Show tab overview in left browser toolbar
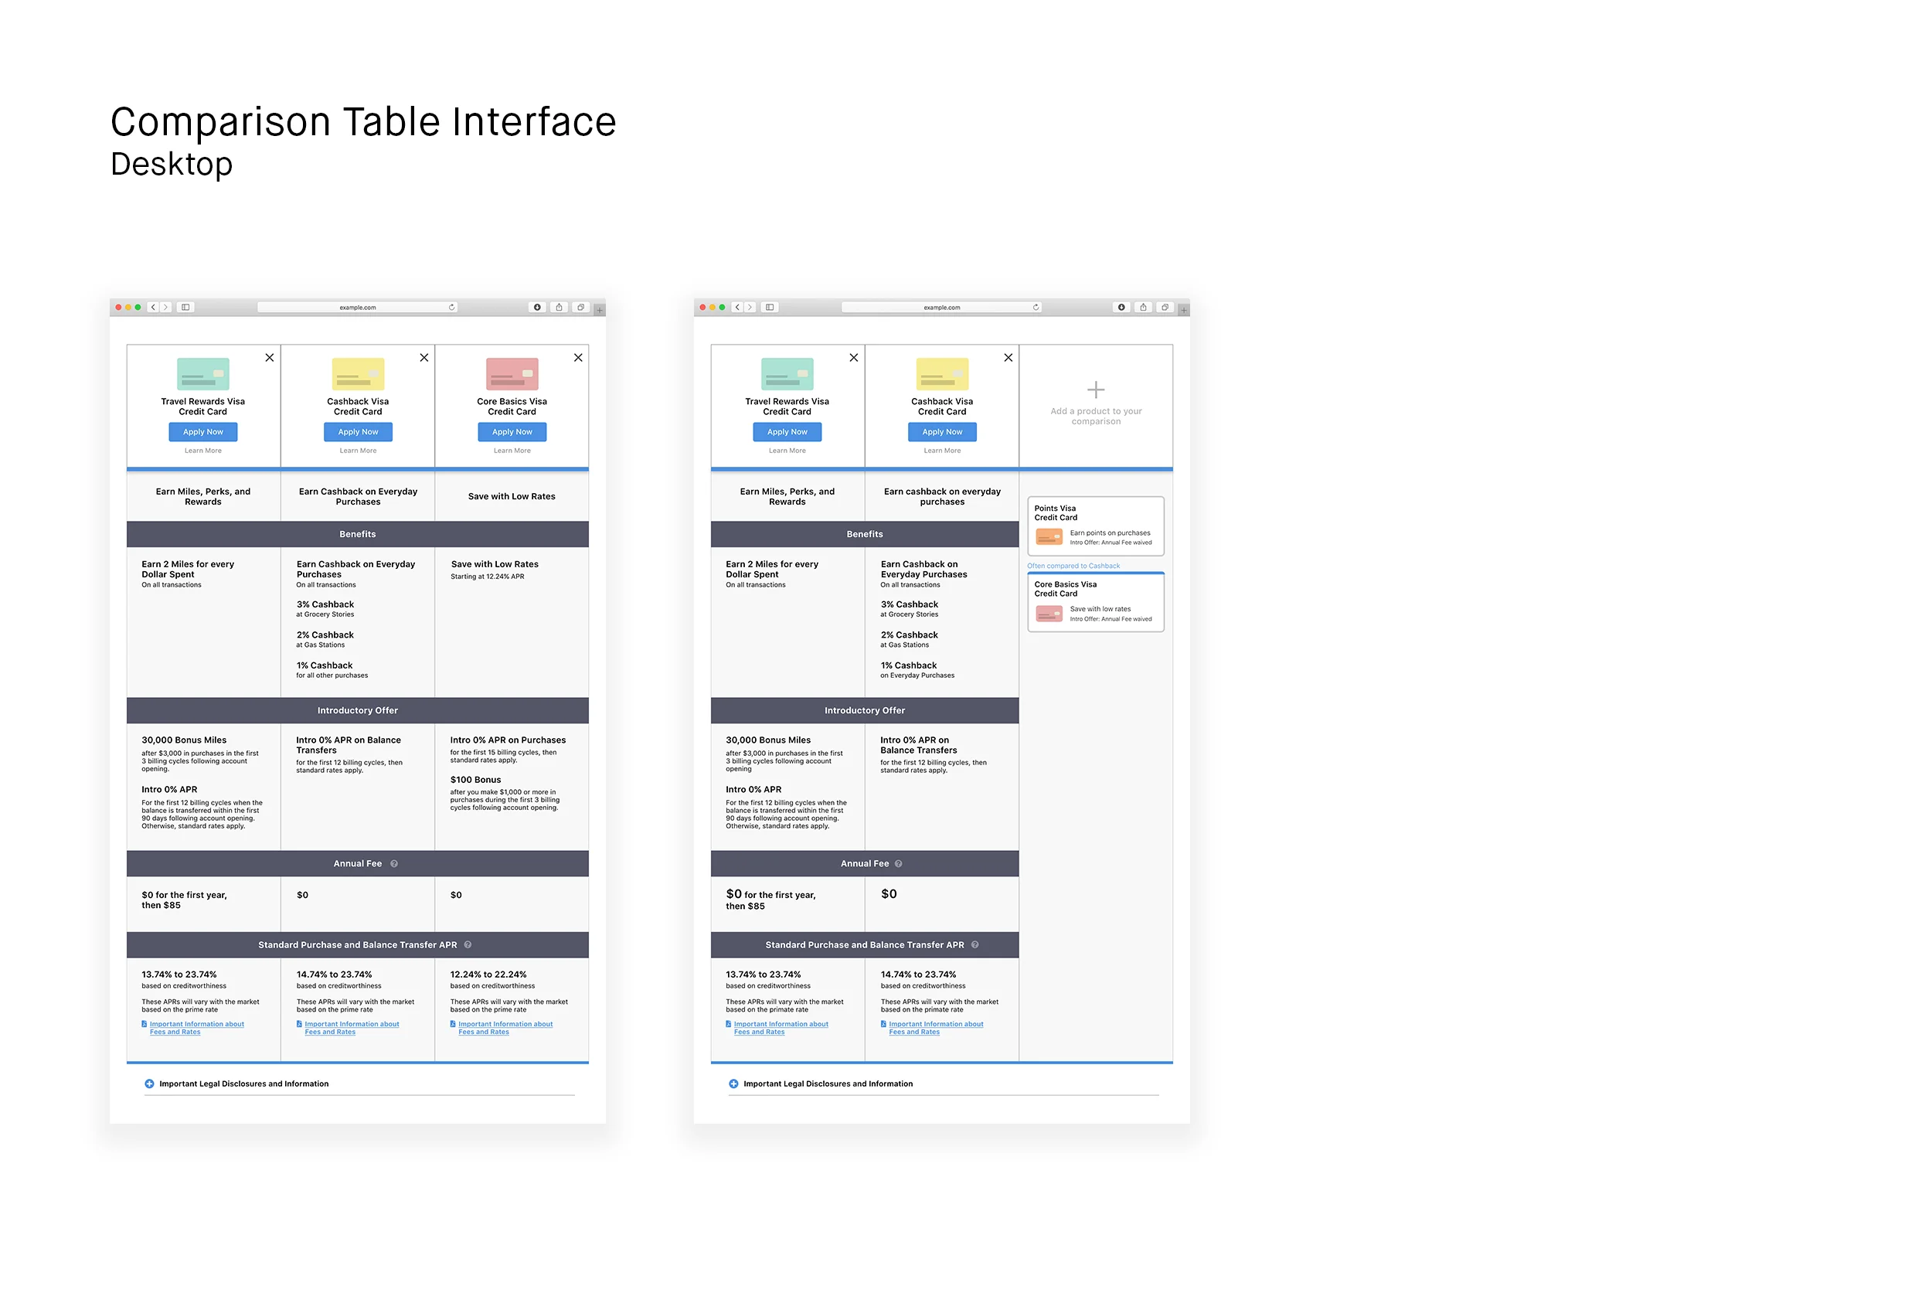 (581, 308)
